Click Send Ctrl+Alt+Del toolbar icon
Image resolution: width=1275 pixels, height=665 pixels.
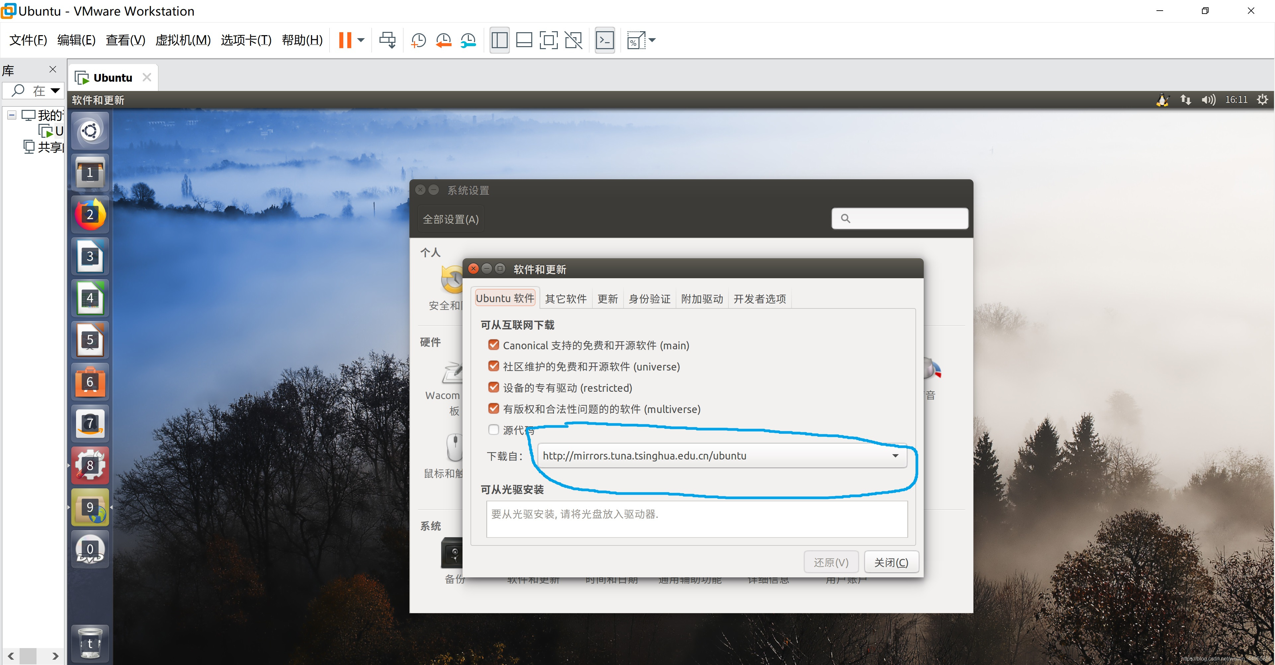[387, 40]
